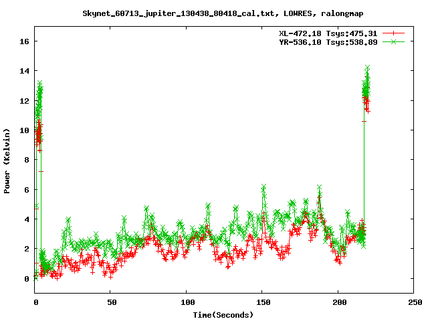Image resolution: width=428 pixels, height=321 pixels.
Task: Click the Power (Kelvin) y-axis label
Action: (x=7, y=160)
